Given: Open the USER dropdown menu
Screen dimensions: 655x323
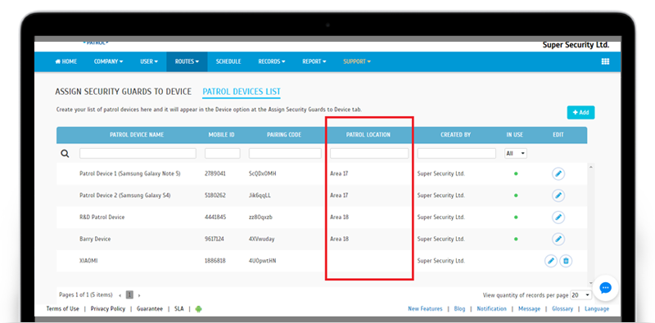Looking at the screenshot, I should [x=149, y=61].
